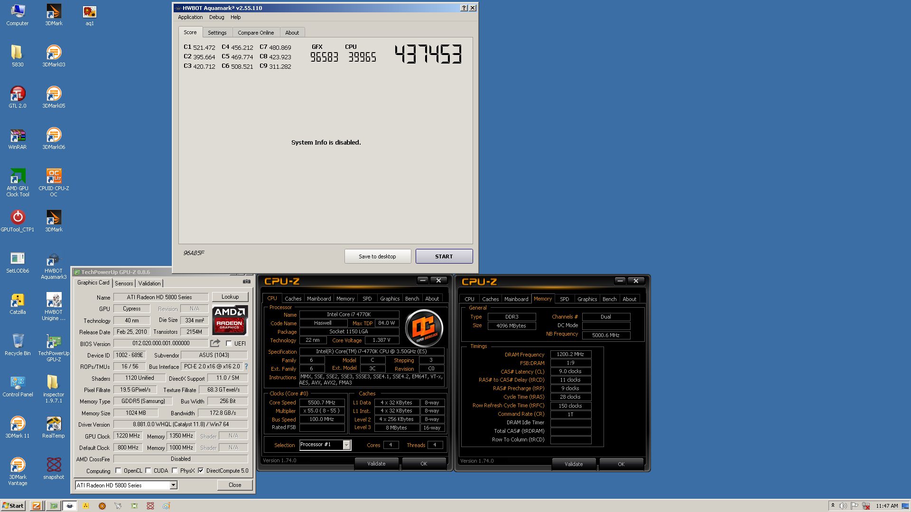The width and height of the screenshot is (911, 512).
Task: Launch CPUID CPU-Z OC desktop icon
Action: coord(54,183)
